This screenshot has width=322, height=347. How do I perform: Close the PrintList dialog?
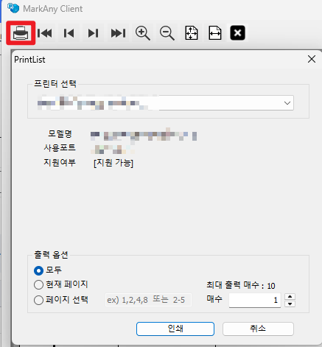coord(312,59)
